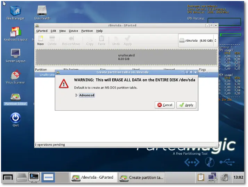Click the Partition Editor desktop icon
248x187 pixels.
click(16, 99)
